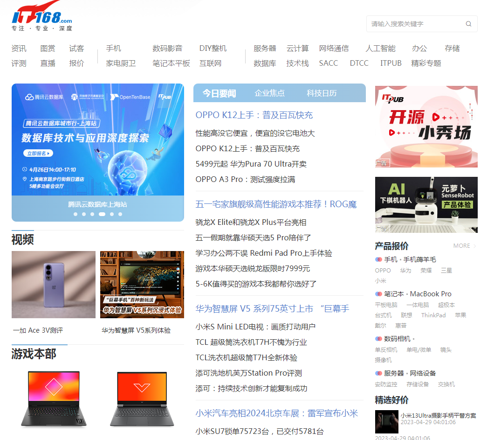Select the active fourth carousel indicator
Image resolution: width=494 pixels, height=440 pixels.
(x=102, y=214)
